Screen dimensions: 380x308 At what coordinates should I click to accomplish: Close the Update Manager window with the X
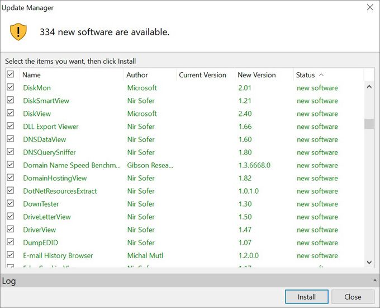370,7
